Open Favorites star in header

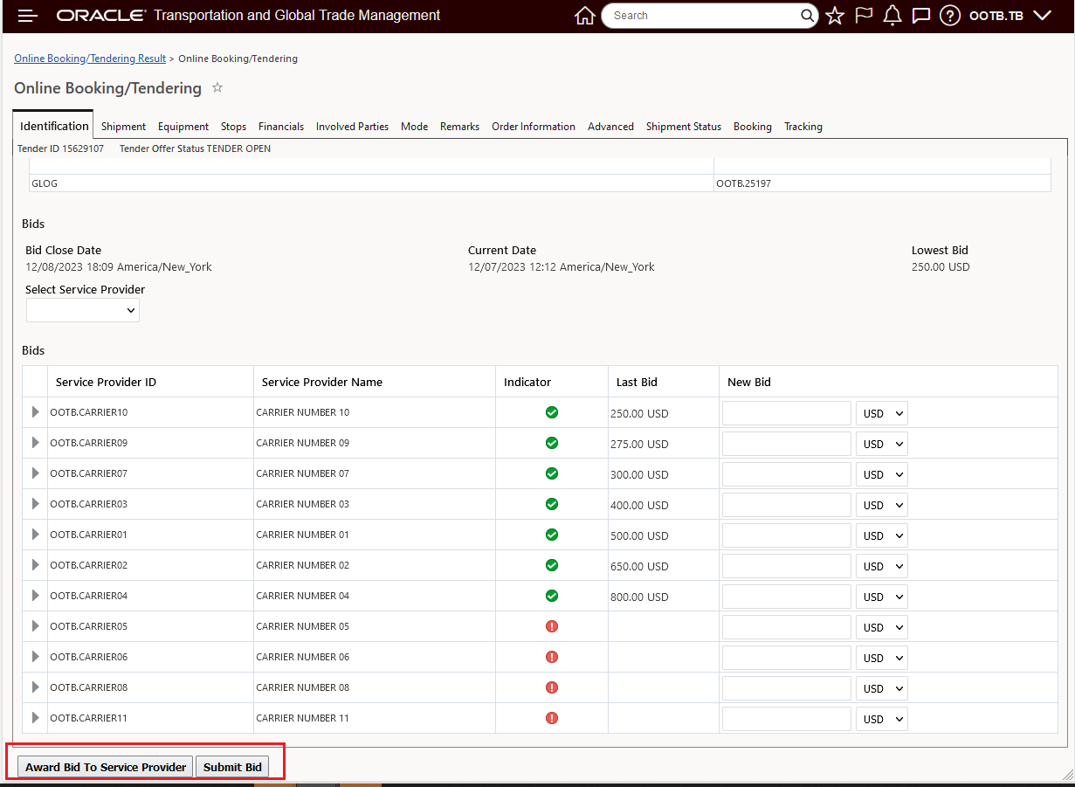point(836,16)
